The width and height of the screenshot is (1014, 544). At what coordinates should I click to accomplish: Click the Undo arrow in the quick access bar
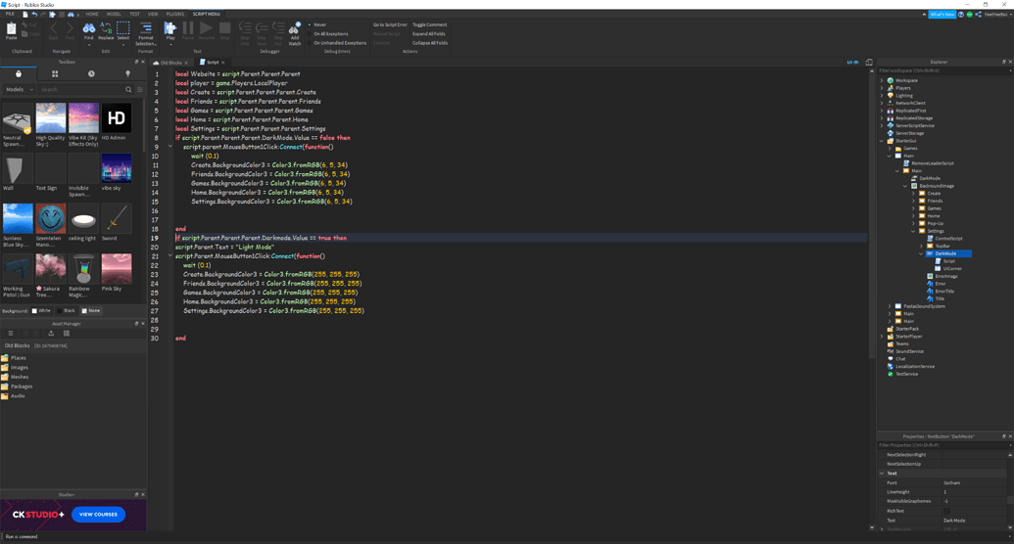coord(33,14)
